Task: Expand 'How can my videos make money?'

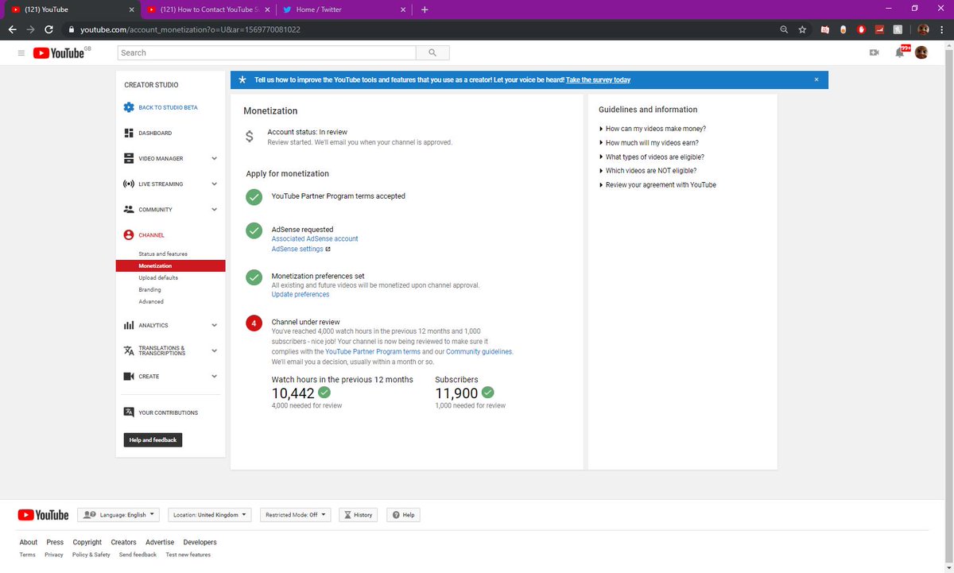Action: pyautogui.click(x=653, y=129)
